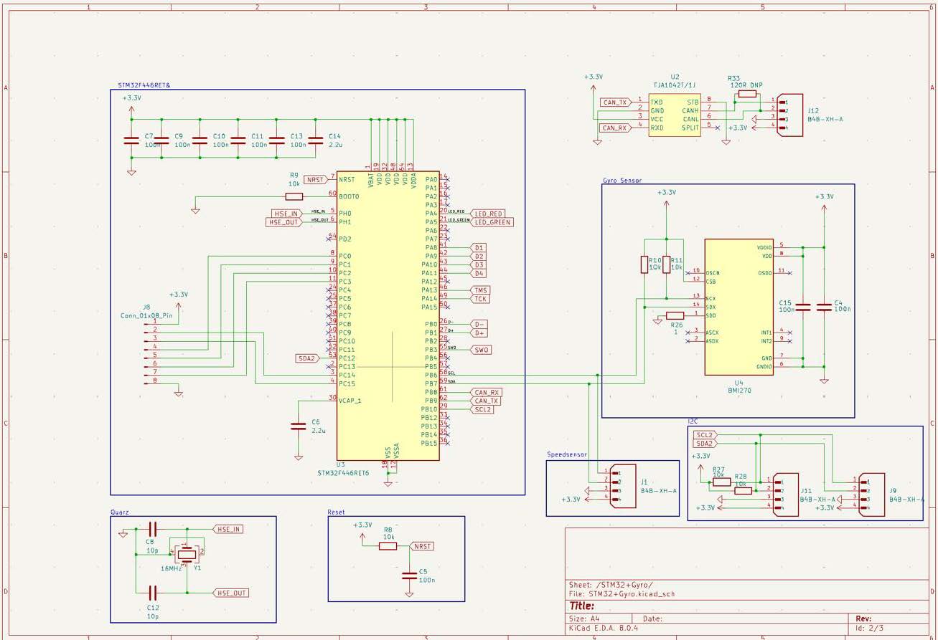
Task: Select the SCL2 label in I2C block
Action: (705, 435)
